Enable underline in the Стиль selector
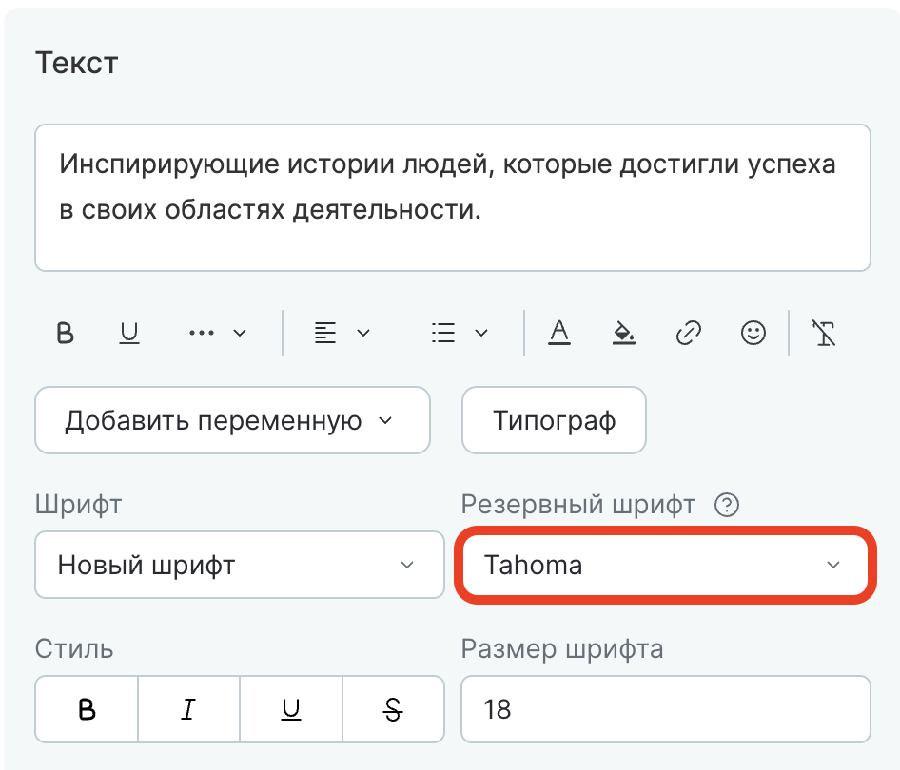Screen dimensions: 900x770 click(x=291, y=708)
